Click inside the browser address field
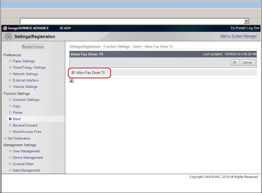The height and width of the screenshot is (193, 262). point(132,21)
